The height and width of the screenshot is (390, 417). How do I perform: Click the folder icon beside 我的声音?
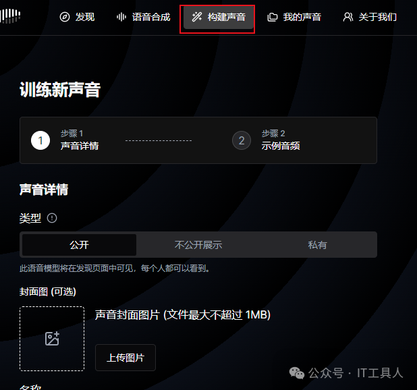pyautogui.click(x=273, y=17)
